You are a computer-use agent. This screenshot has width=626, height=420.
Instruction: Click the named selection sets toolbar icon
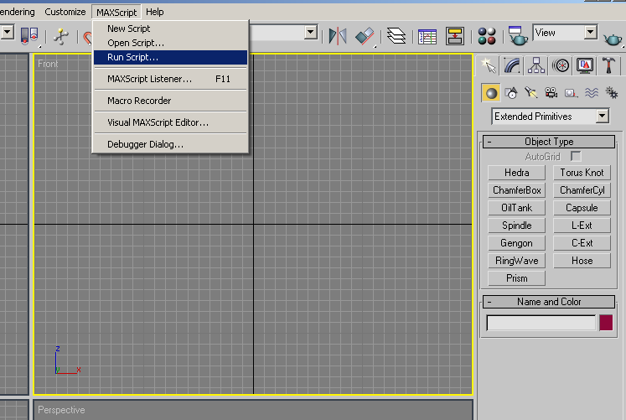pos(29,36)
